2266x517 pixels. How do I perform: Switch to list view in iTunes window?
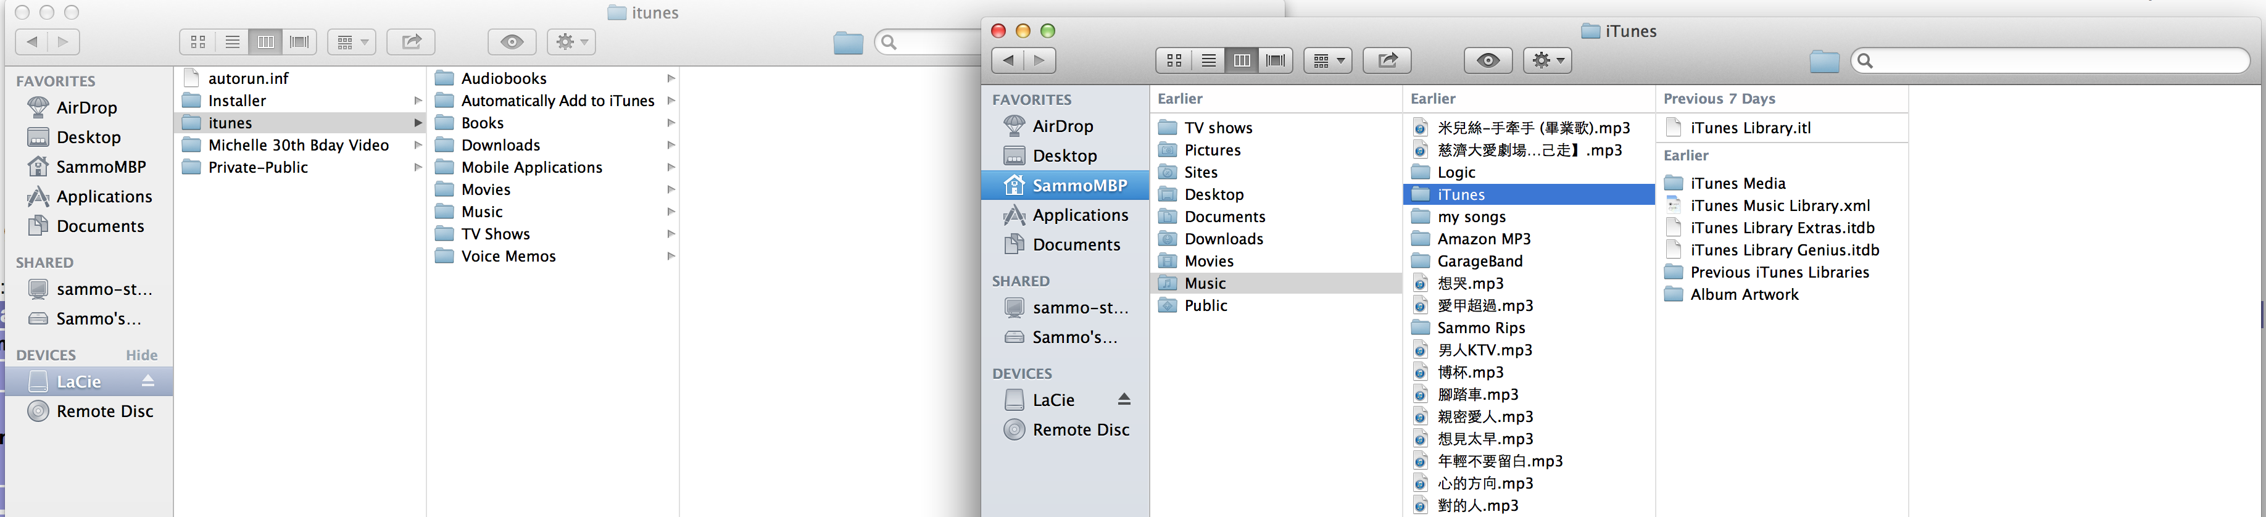1209,60
